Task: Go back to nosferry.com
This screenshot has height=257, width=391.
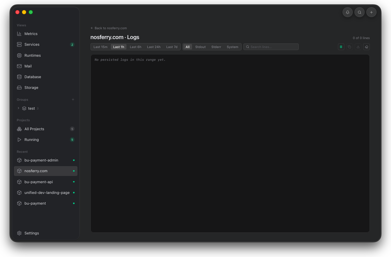Action: pos(109,28)
